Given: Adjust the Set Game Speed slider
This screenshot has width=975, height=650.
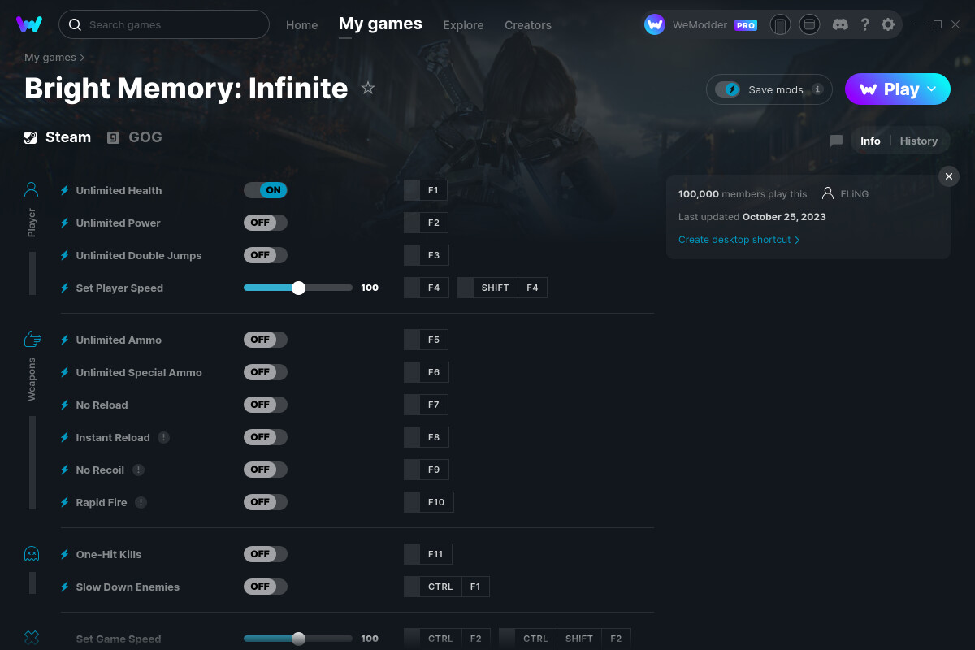Looking at the screenshot, I should pos(298,639).
